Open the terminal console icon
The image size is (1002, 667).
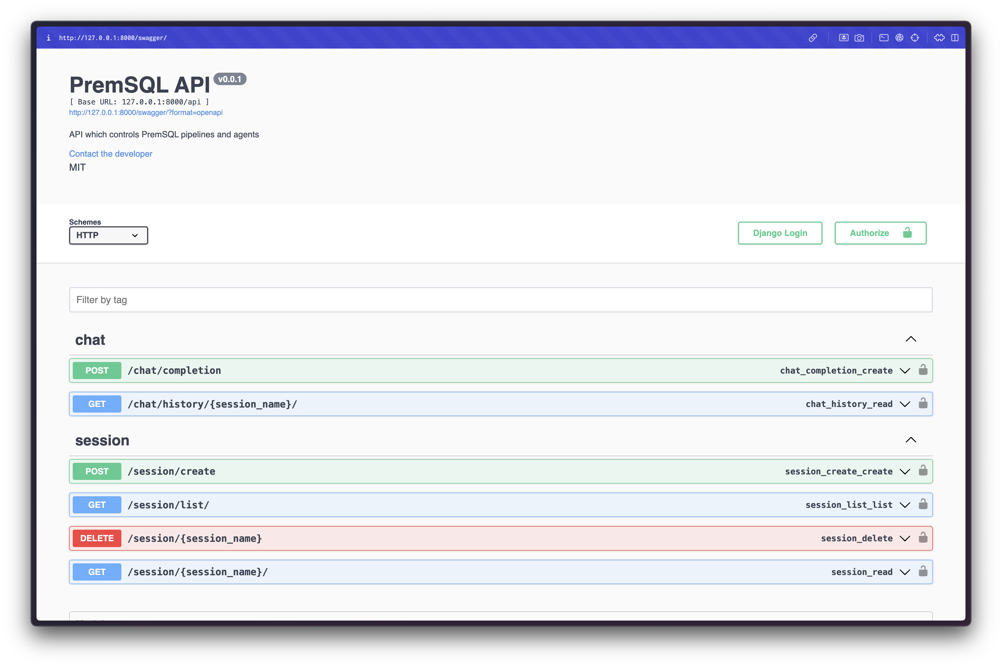click(884, 38)
